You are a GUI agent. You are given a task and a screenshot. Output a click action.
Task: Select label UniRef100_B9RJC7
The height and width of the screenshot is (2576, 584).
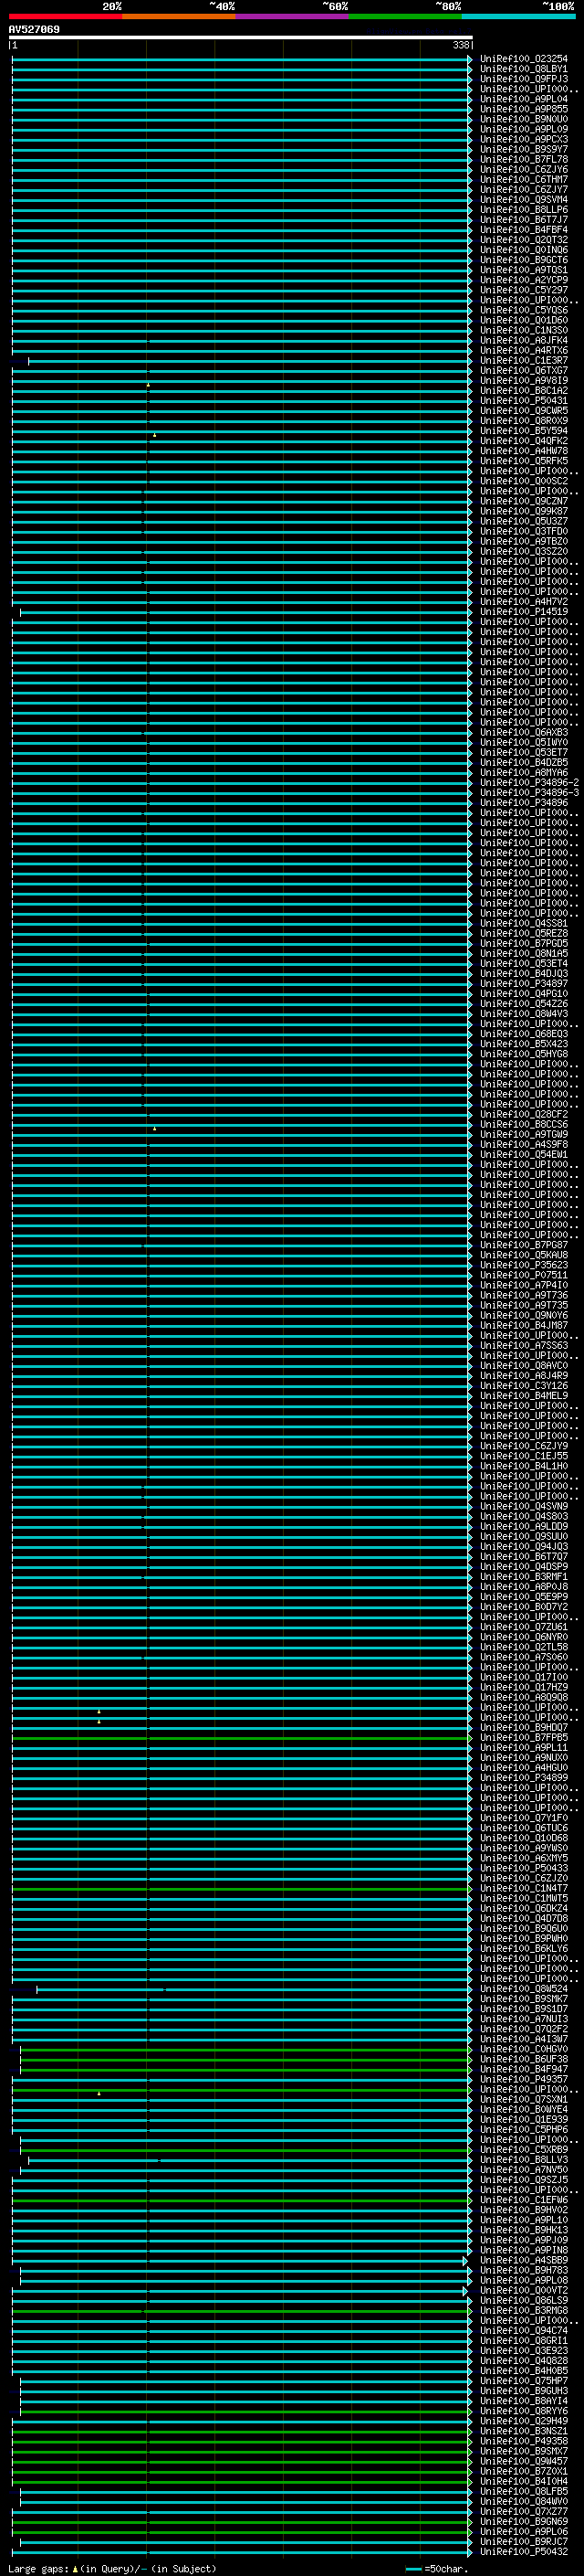point(524,2542)
